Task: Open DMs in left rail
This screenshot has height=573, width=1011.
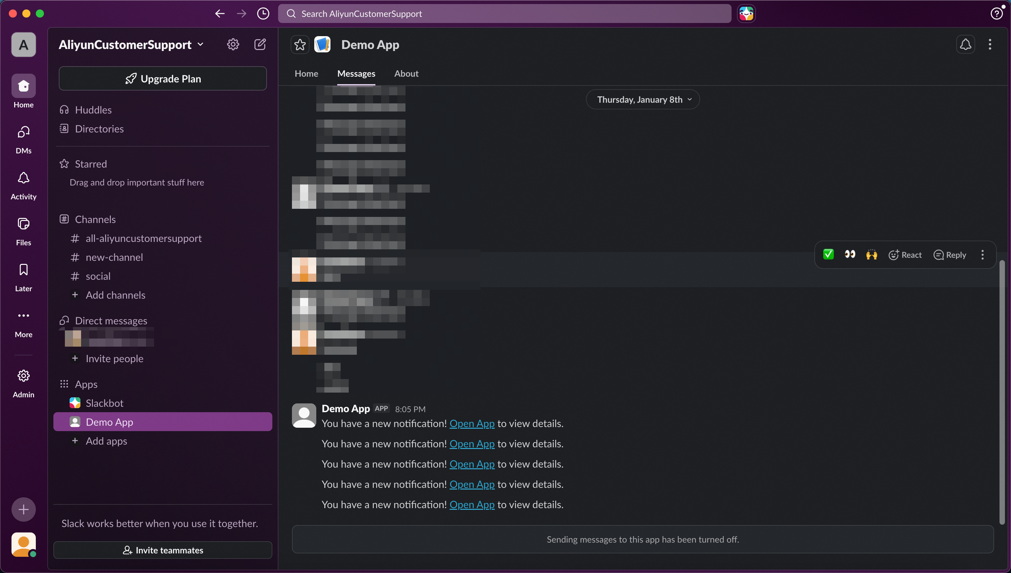Action: pyautogui.click(x=24, y=139)
